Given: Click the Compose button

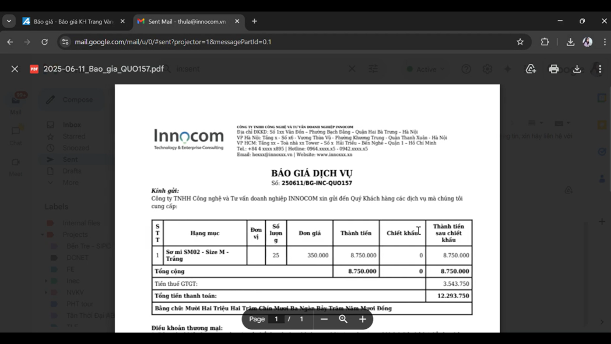Looking at the screenshot, I should (72, 100).
